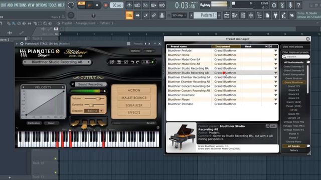Click the Pianoteq save preset icon
The height and width of the screenshot is (180, 321).
[x=119, y=62]
